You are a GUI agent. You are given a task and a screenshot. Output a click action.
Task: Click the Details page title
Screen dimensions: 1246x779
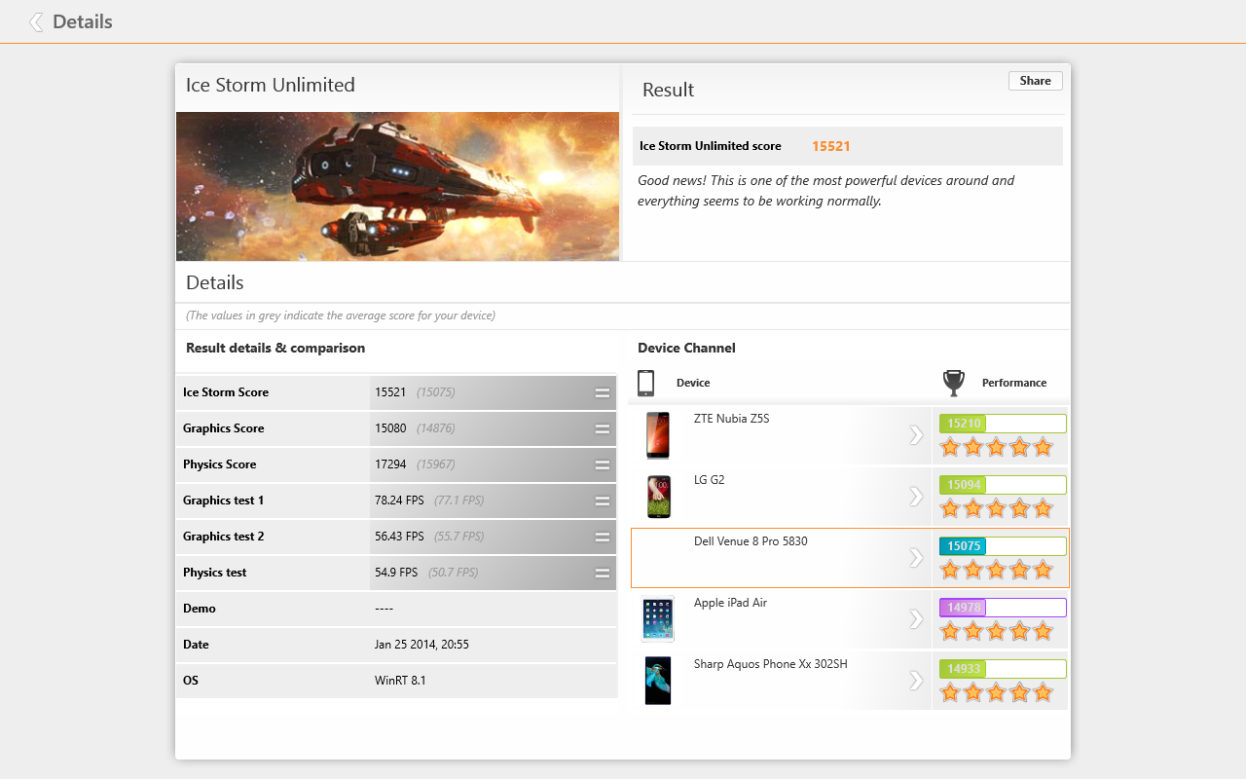click(x=83, y=21)
